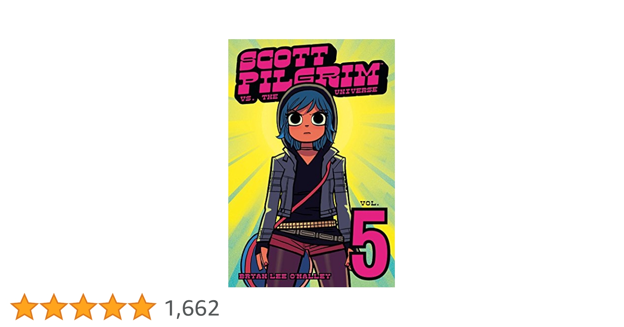Click the Bryan Lee O'Malley author text
The image size is (624, 327).
point(285,276)
